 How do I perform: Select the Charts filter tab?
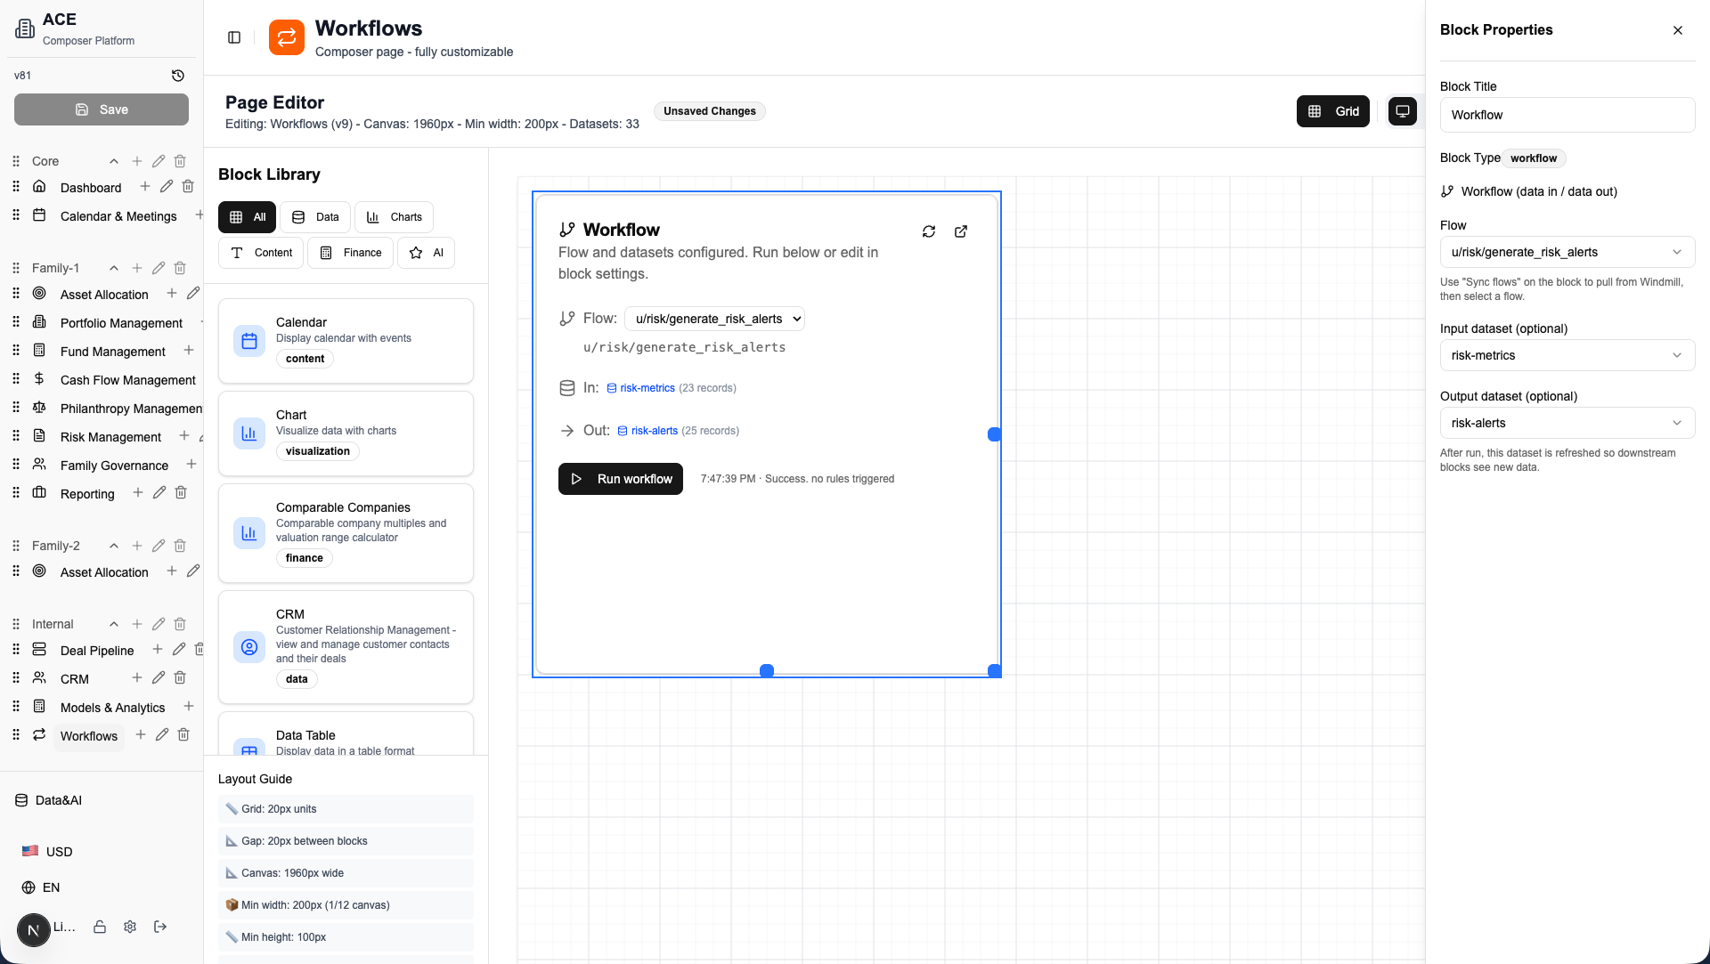394,217
